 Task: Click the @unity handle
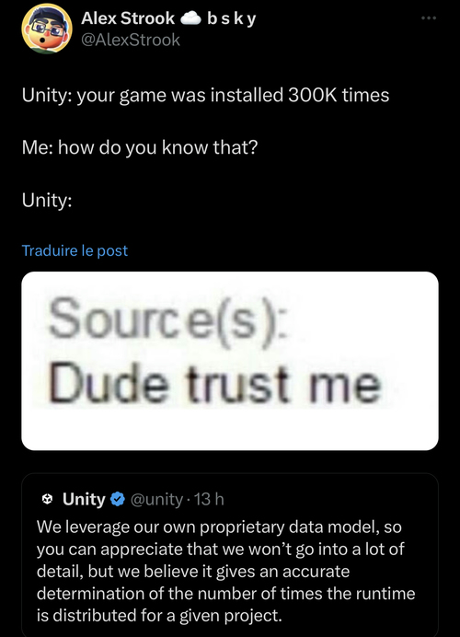[x=156, y=499]
